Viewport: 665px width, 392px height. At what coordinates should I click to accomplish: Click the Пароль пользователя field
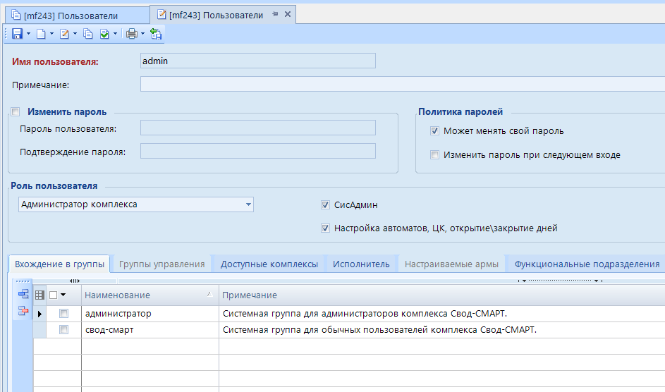click(258, 128)
